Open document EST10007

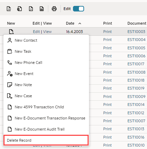pos(136,121)
